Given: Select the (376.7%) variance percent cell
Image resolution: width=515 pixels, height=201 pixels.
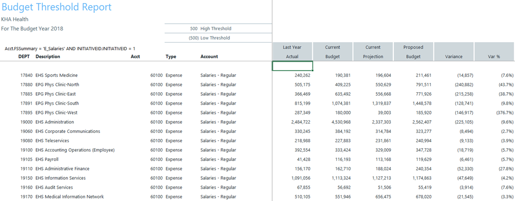Looking at the screenshot, I should (x=505, y=113).
